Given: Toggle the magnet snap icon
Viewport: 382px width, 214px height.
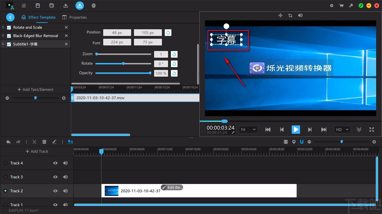Looking at the screenshot, I should point(302,142).
